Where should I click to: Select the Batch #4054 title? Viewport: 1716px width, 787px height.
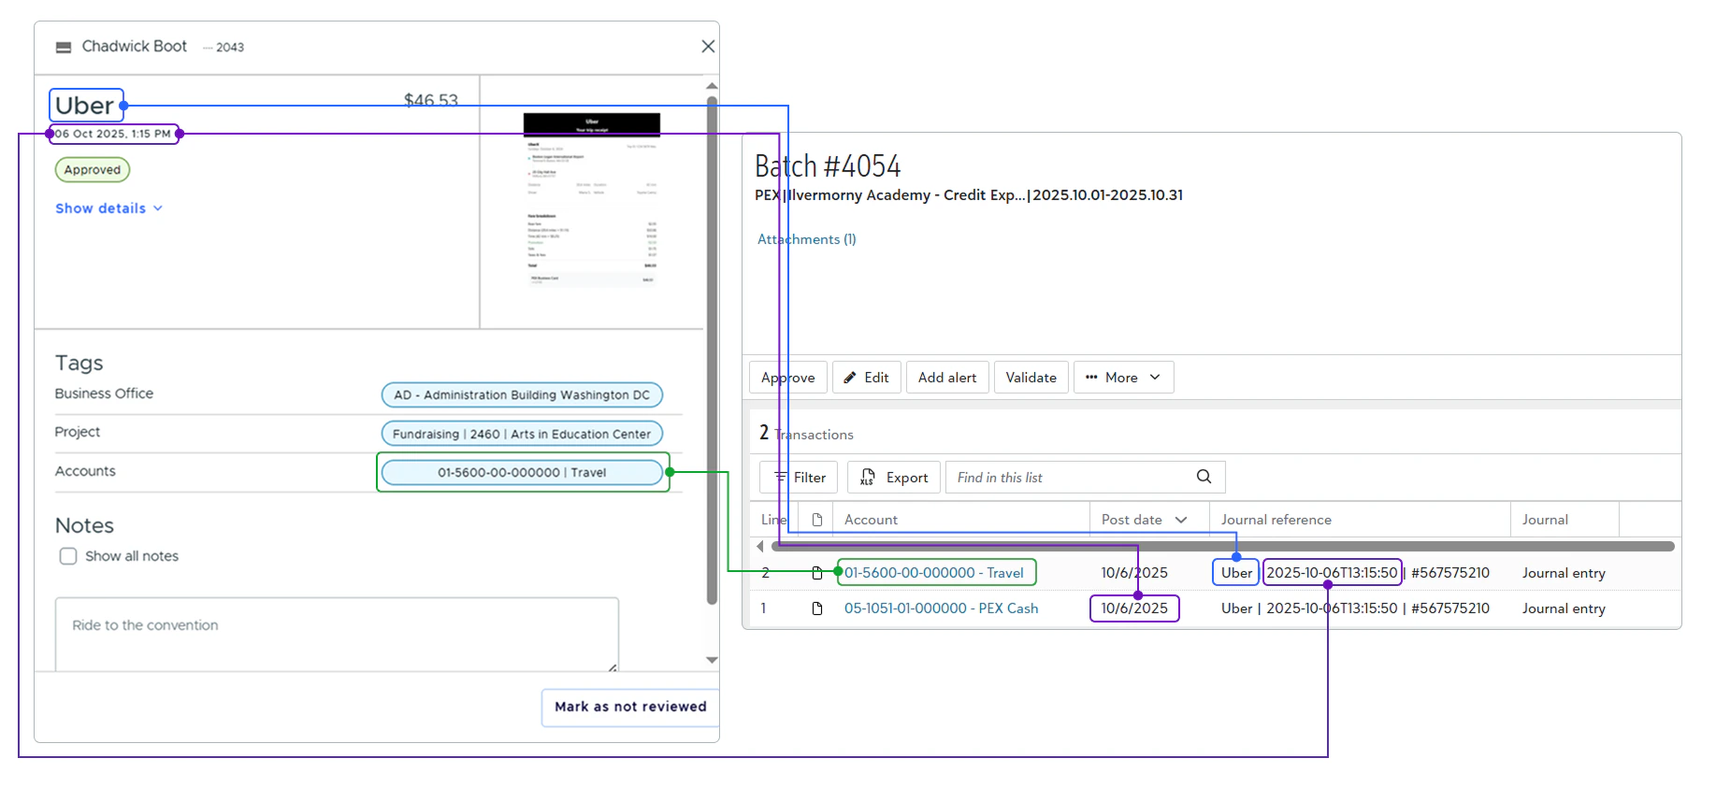pyautogui.click(x=828, y=166)
